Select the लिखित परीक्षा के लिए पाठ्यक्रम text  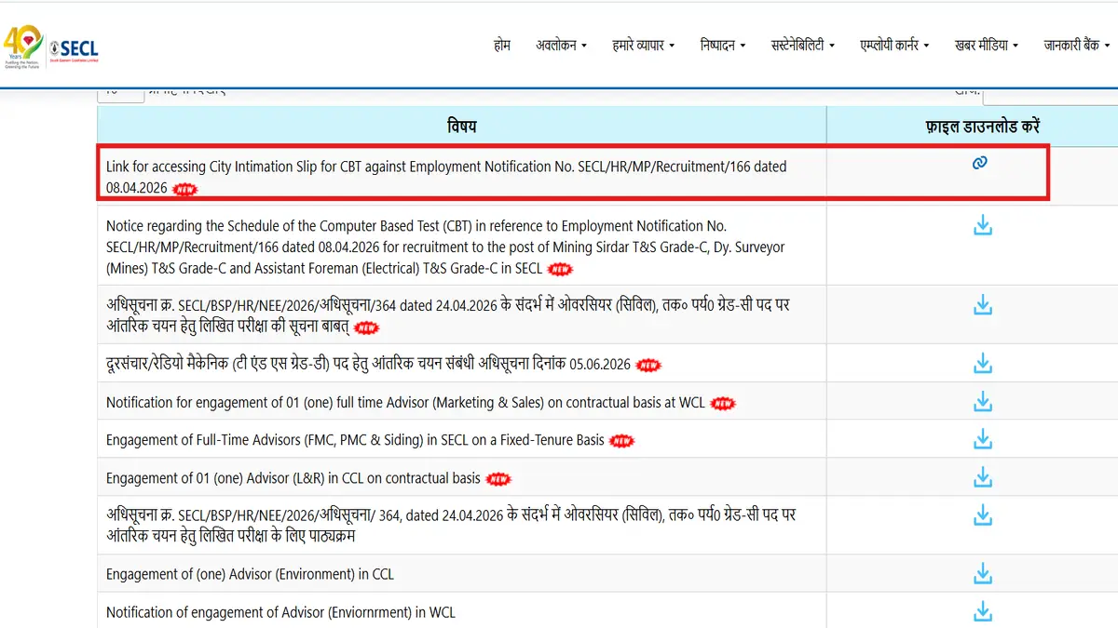click(451, 525)
